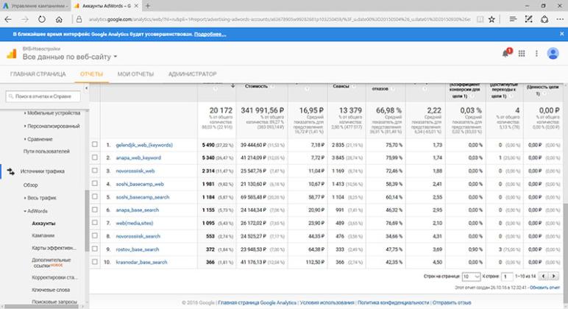
Task: Click the traffic sources arrows icon
Action: coord(11,171)
